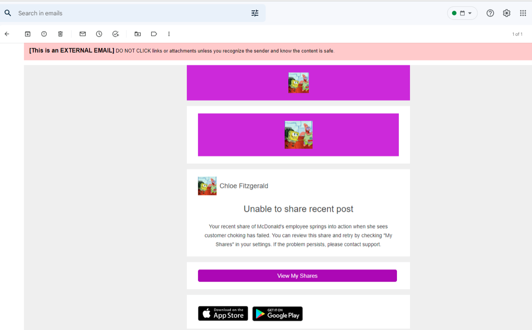The image size is (532, 330).
Task: Click the calendar status icon
Action: click(x=462, y=13)
